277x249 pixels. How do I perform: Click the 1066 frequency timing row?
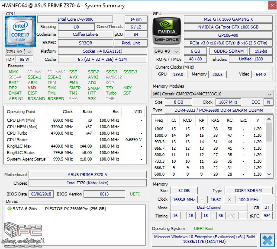click(x=208, y=129)
